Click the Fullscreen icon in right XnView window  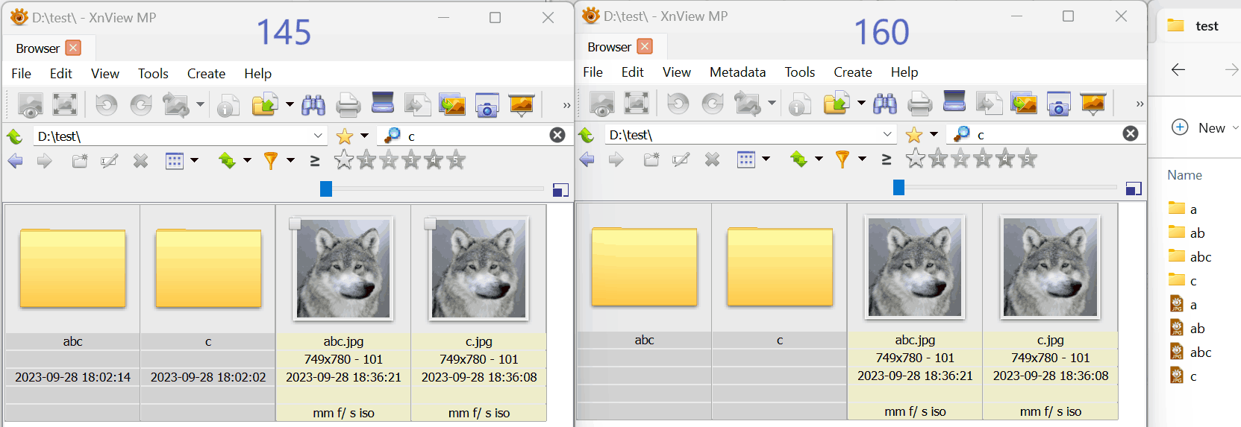click(x=637, y=104)
